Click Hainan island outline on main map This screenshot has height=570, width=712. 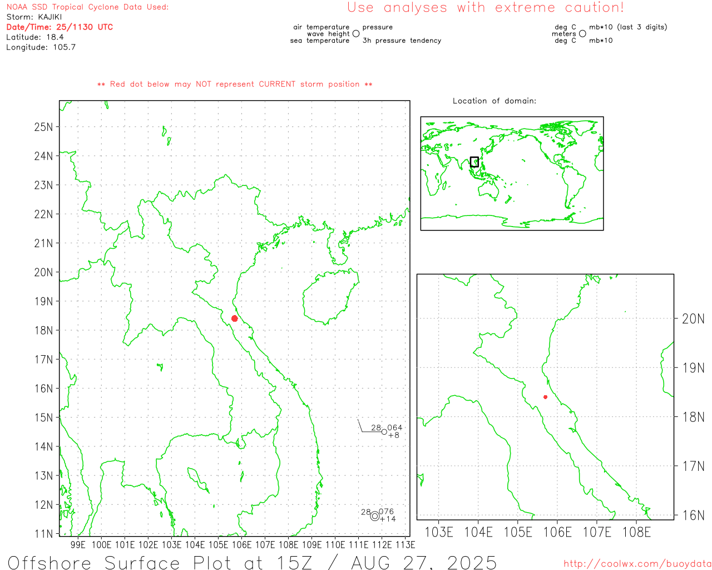click(x=330, y=298)
